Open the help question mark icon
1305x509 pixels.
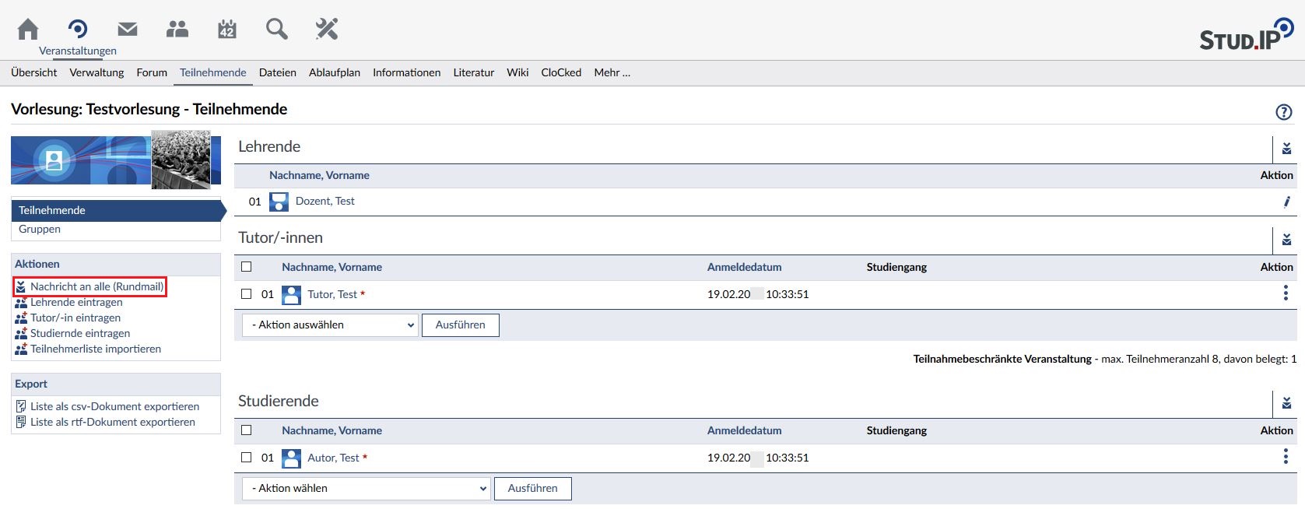tap(1283, 112)
